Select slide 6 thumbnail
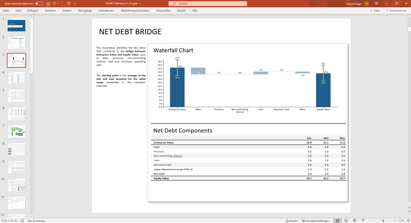 coord(17,114)
